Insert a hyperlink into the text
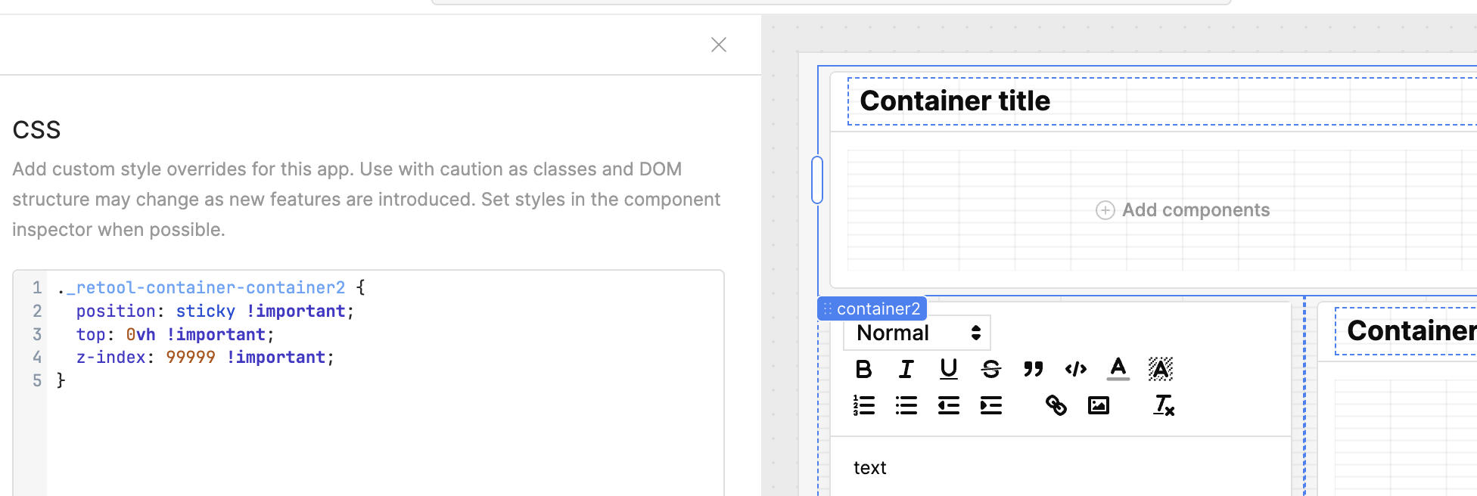Screen dimensions: 1477x496 pos(1056,406)
